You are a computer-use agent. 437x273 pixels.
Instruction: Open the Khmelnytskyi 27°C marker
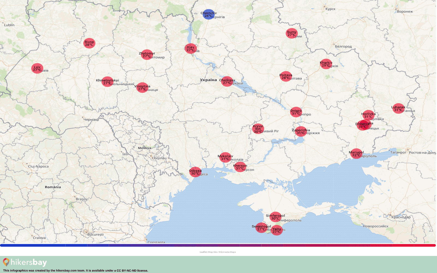(107, 82)
